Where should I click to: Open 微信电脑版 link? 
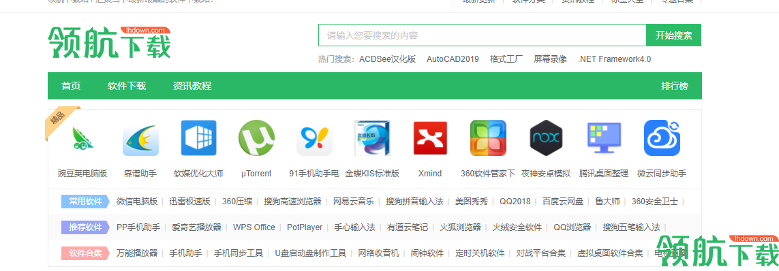[x=137, y=202]
